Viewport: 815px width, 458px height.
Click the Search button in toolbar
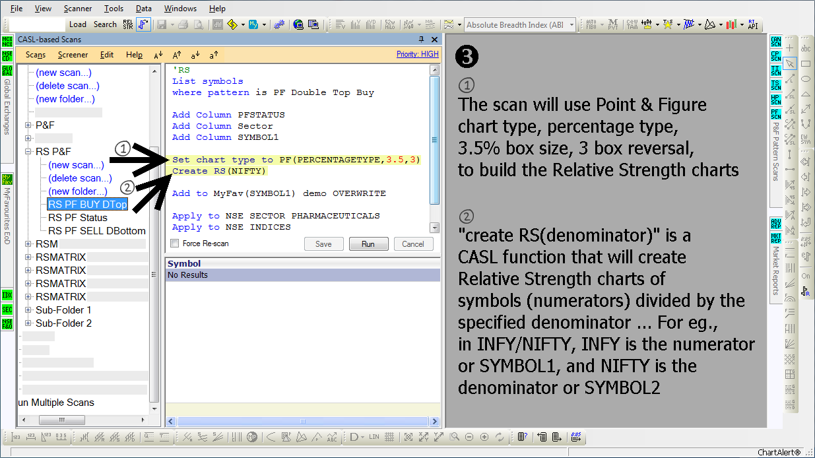[x=105, y=24]
